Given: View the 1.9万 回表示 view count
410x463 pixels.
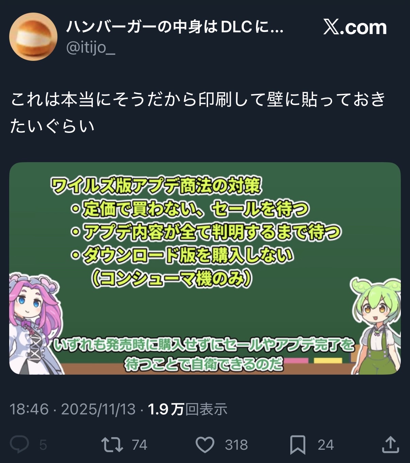Looking at the screenshot, I should (x=187, y=409).
